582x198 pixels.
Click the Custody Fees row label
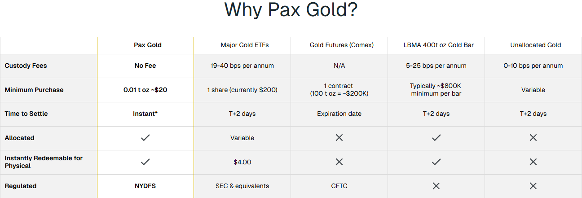[x=26, y=66]
